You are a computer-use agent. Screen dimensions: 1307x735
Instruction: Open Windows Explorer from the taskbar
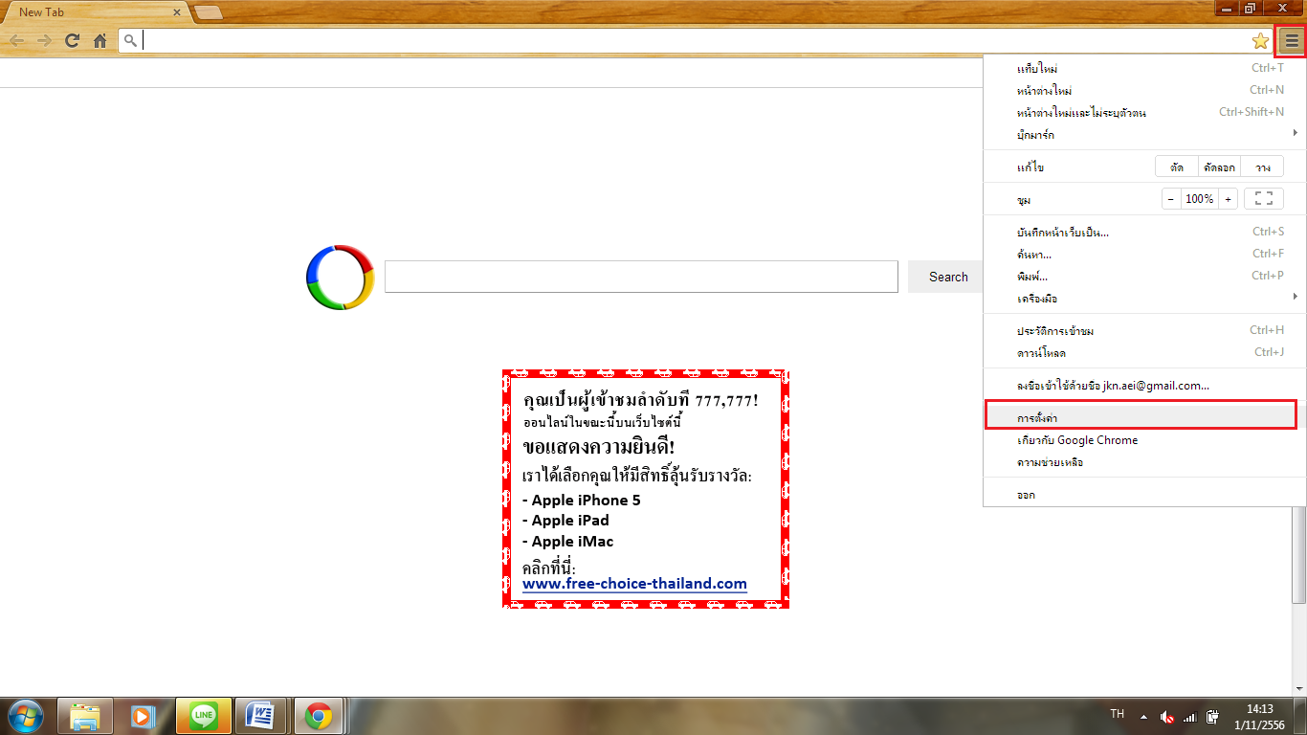point(85,716)
